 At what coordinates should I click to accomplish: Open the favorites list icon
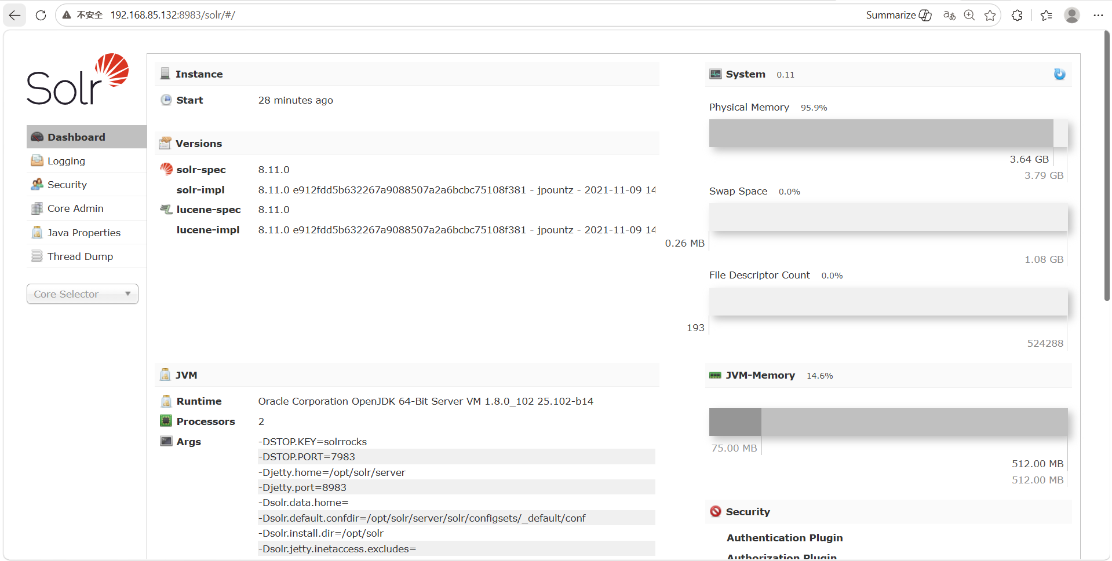pos(1046,15)
